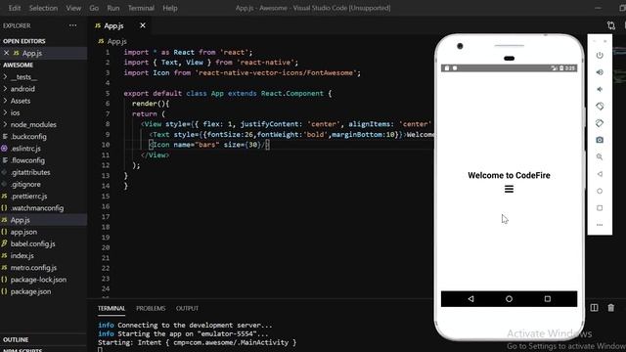Open metro.config.js file in explorer

tap(33, 268)
